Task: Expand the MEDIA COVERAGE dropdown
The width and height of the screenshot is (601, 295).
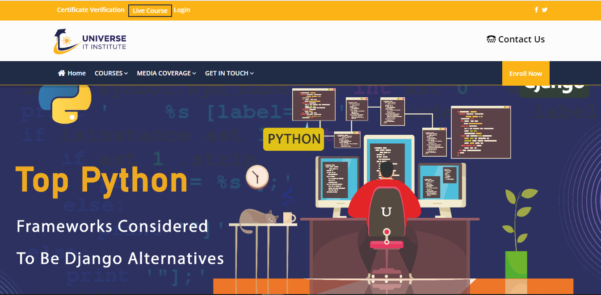Action: point(166,73)
